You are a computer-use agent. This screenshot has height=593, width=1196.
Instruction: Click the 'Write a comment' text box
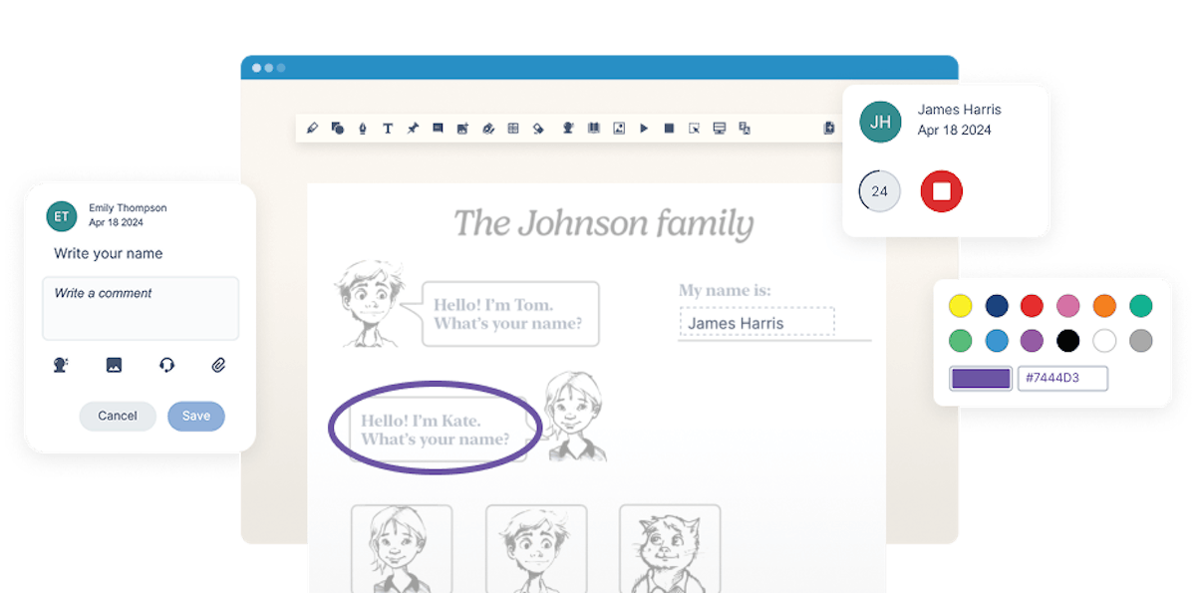pyautogui.click(x=140, y=307)
